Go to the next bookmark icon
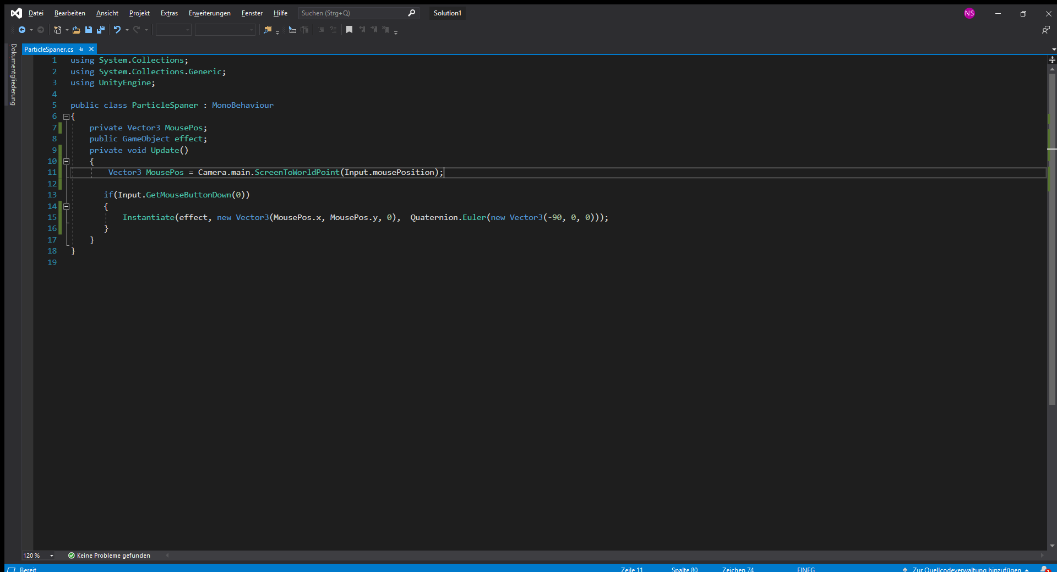The width and height of the screenshot is (1057, 572). point(374,30)
